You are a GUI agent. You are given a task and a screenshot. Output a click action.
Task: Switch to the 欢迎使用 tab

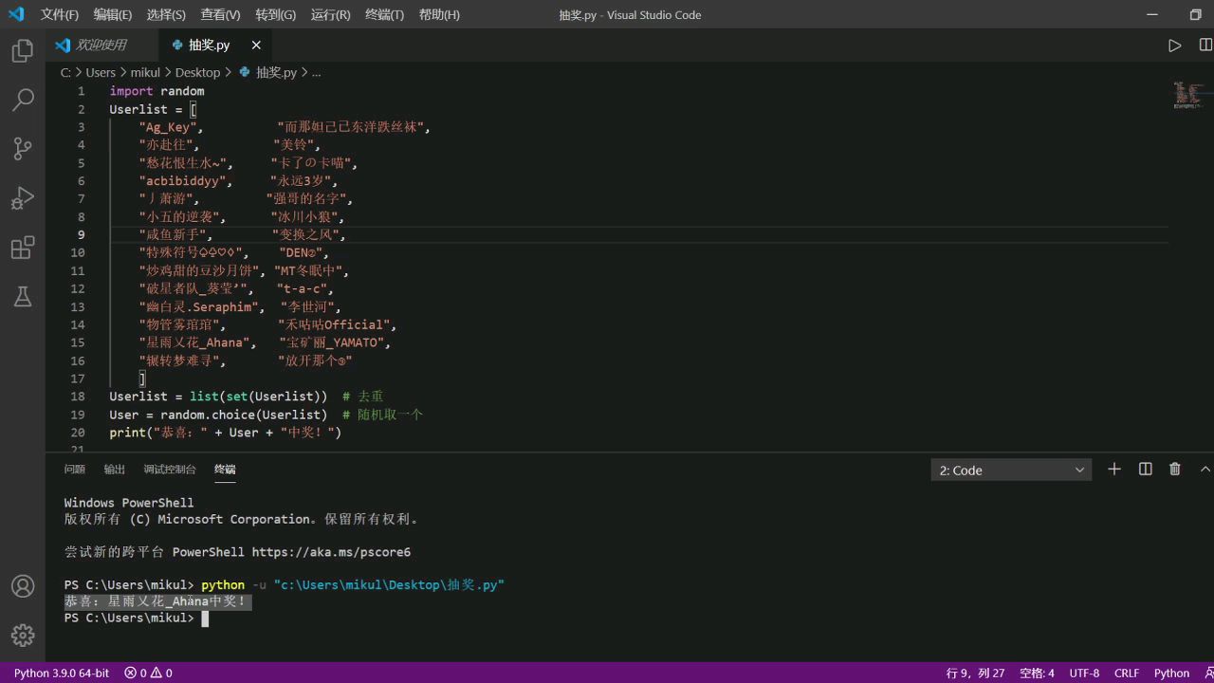coord(101,46)
